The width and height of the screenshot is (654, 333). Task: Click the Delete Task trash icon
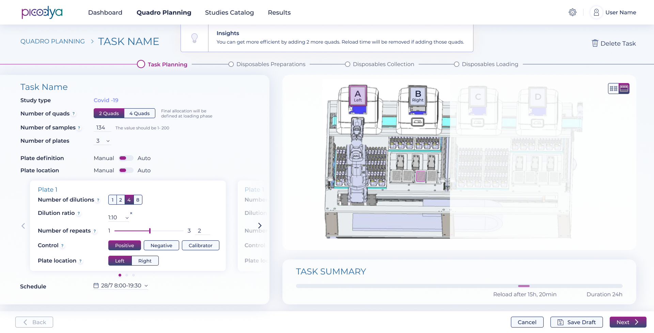click(595, 43)
